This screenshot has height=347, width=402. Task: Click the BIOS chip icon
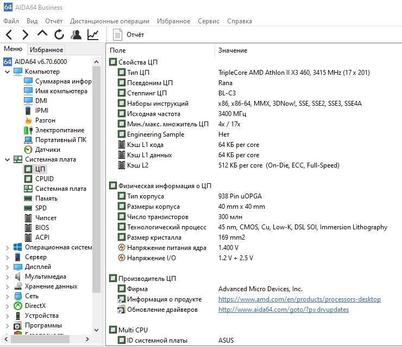pyautogui.click(x=28, y=228)
